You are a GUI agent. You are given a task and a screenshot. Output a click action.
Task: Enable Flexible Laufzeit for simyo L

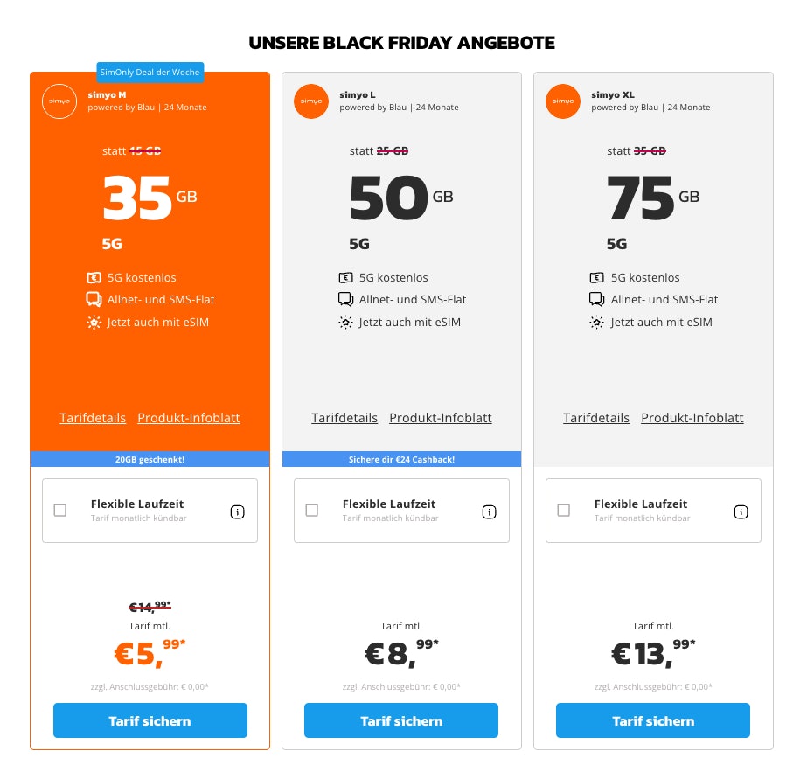[x=312, y=511]
